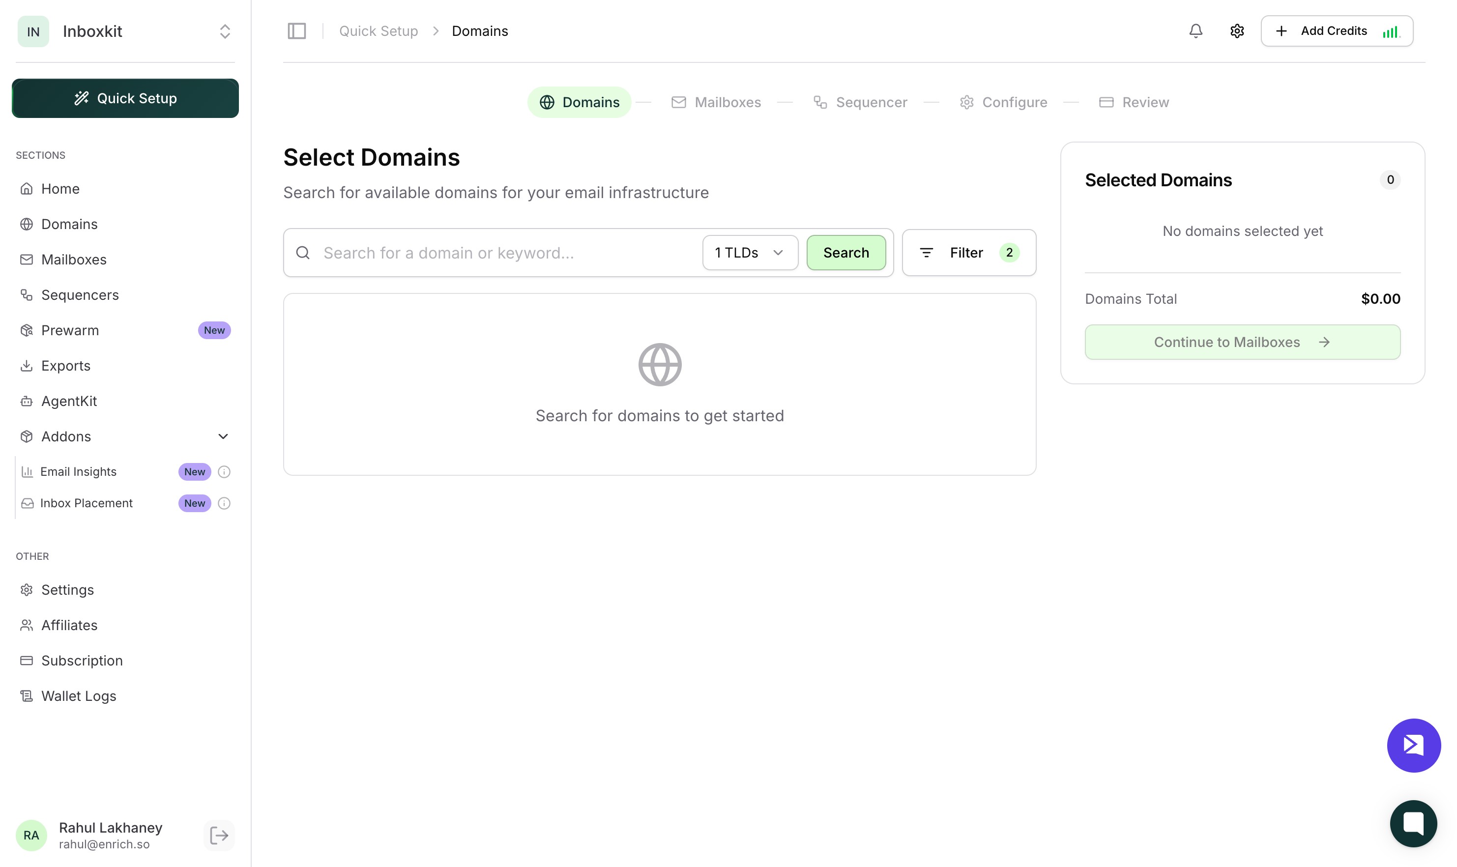Open notifications bell icon
1457x867 pixels.
pos(1195,31)
